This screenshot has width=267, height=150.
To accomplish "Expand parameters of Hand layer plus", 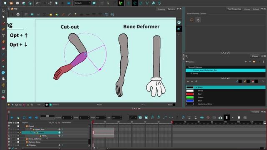I will pos(59,136).
